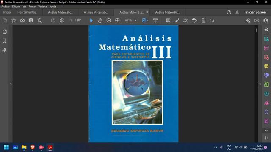This screenshot has height=152, width=271.
Task: Close the active Análisis Matemátic... tab
Action: [x=147, y=12]
